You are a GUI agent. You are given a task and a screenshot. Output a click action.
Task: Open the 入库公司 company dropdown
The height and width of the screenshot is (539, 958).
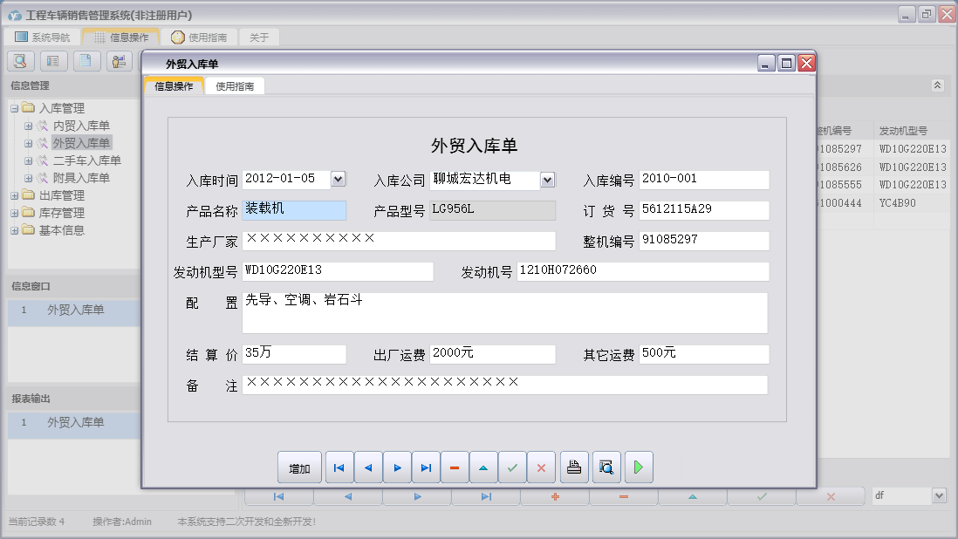[x=547, y=179]
